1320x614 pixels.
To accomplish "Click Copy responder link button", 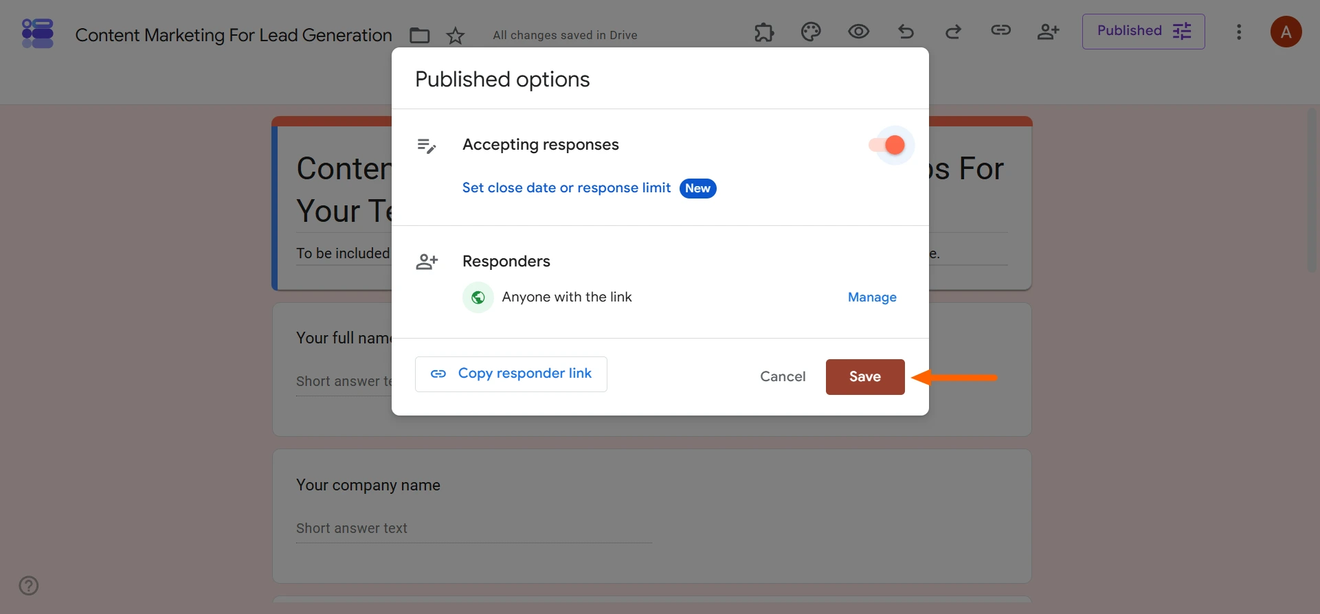I will click(x=511, y=374).
